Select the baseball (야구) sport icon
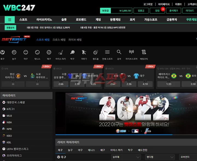Image resolution: width=197 pixels, height=161 pixels. click(26, 52)
